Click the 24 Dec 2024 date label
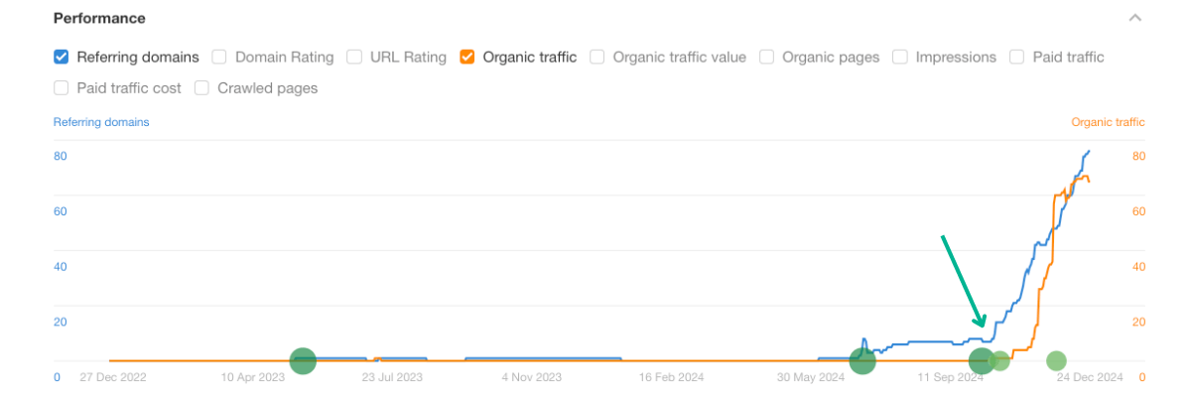Viewport: 1191px width, 397px height. 1090,377
